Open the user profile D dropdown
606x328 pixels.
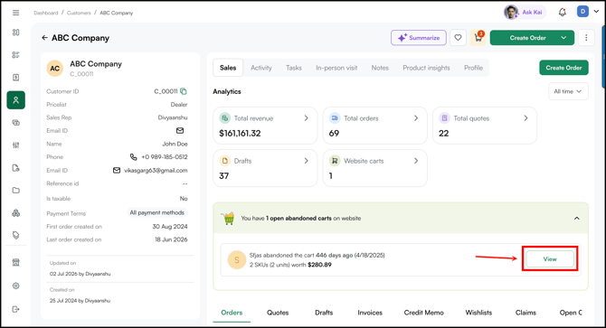588,12
